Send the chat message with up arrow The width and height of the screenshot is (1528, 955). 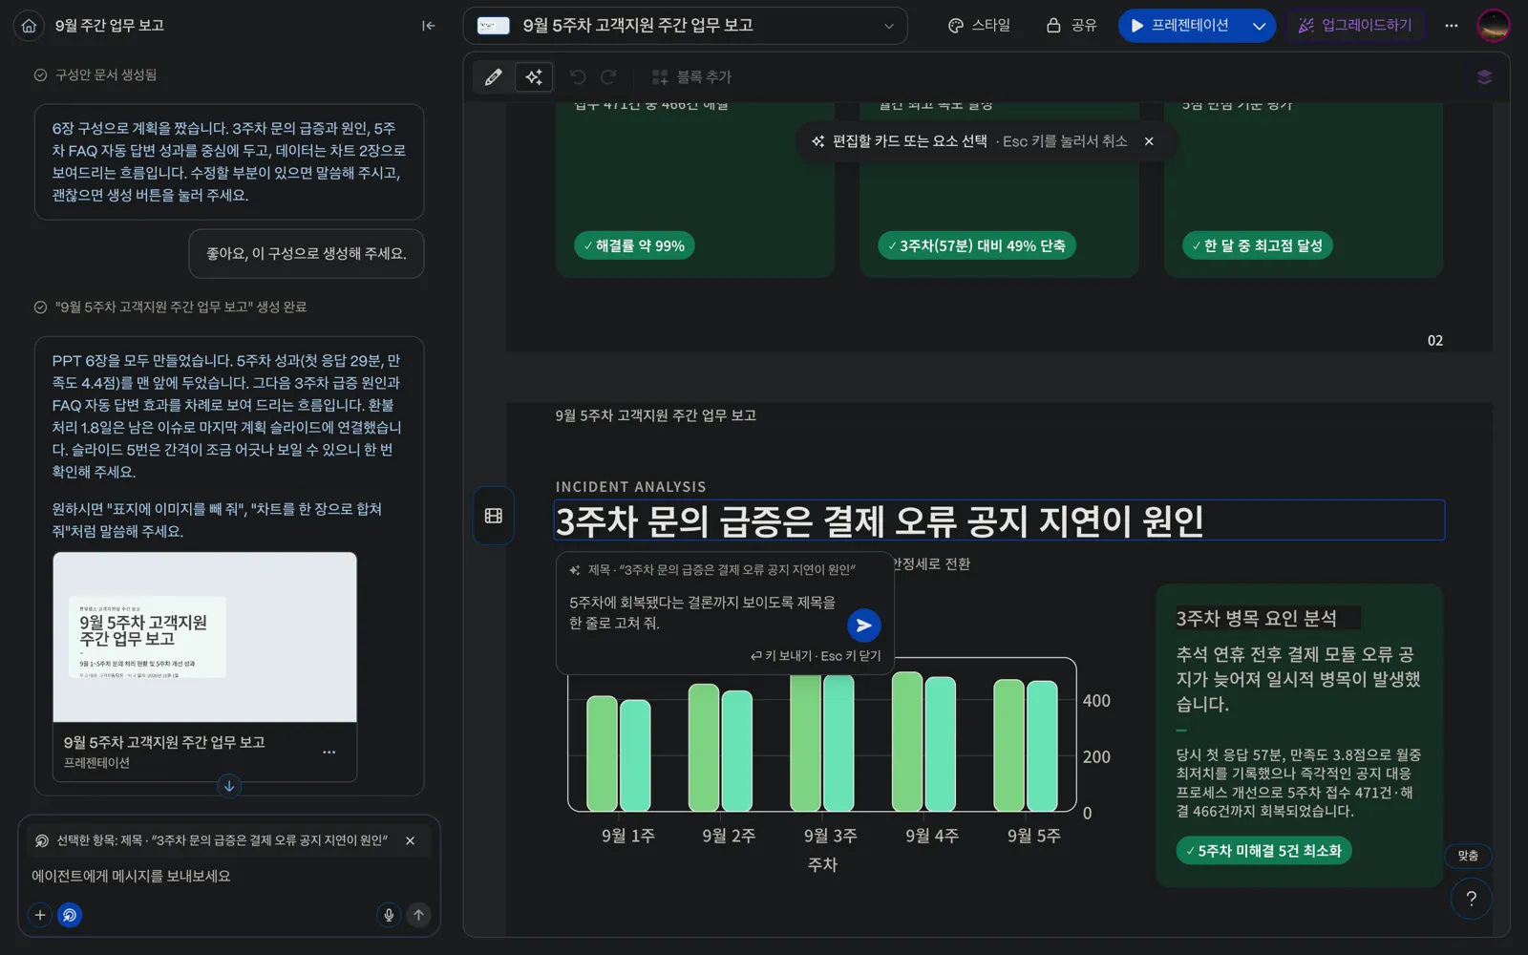point(418,915)
